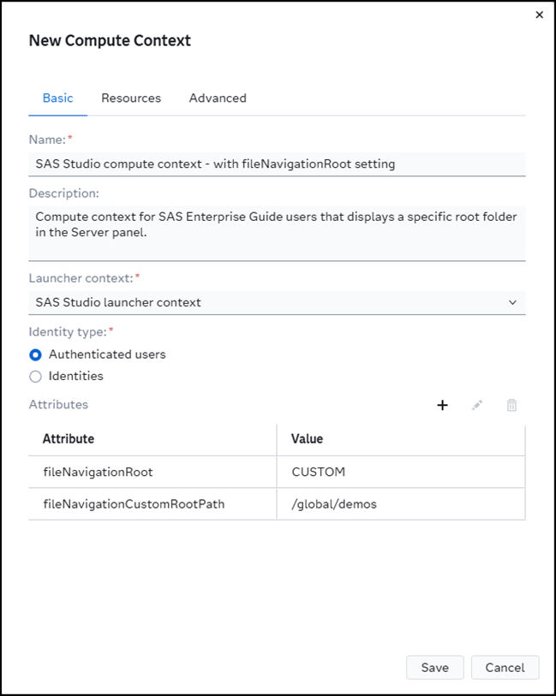The height and width of the screenshot is (696, 556).
Task: Switch to the Resources tab
Action: point(130,98)
